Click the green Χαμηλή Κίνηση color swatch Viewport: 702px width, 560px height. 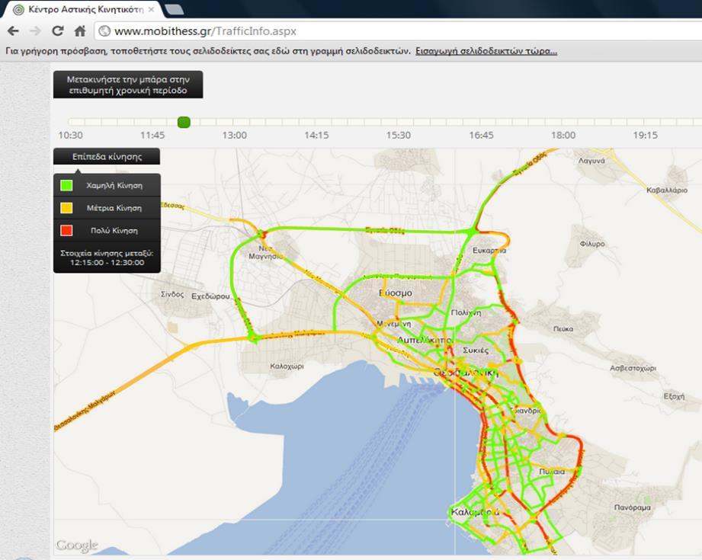coord(66,185)
